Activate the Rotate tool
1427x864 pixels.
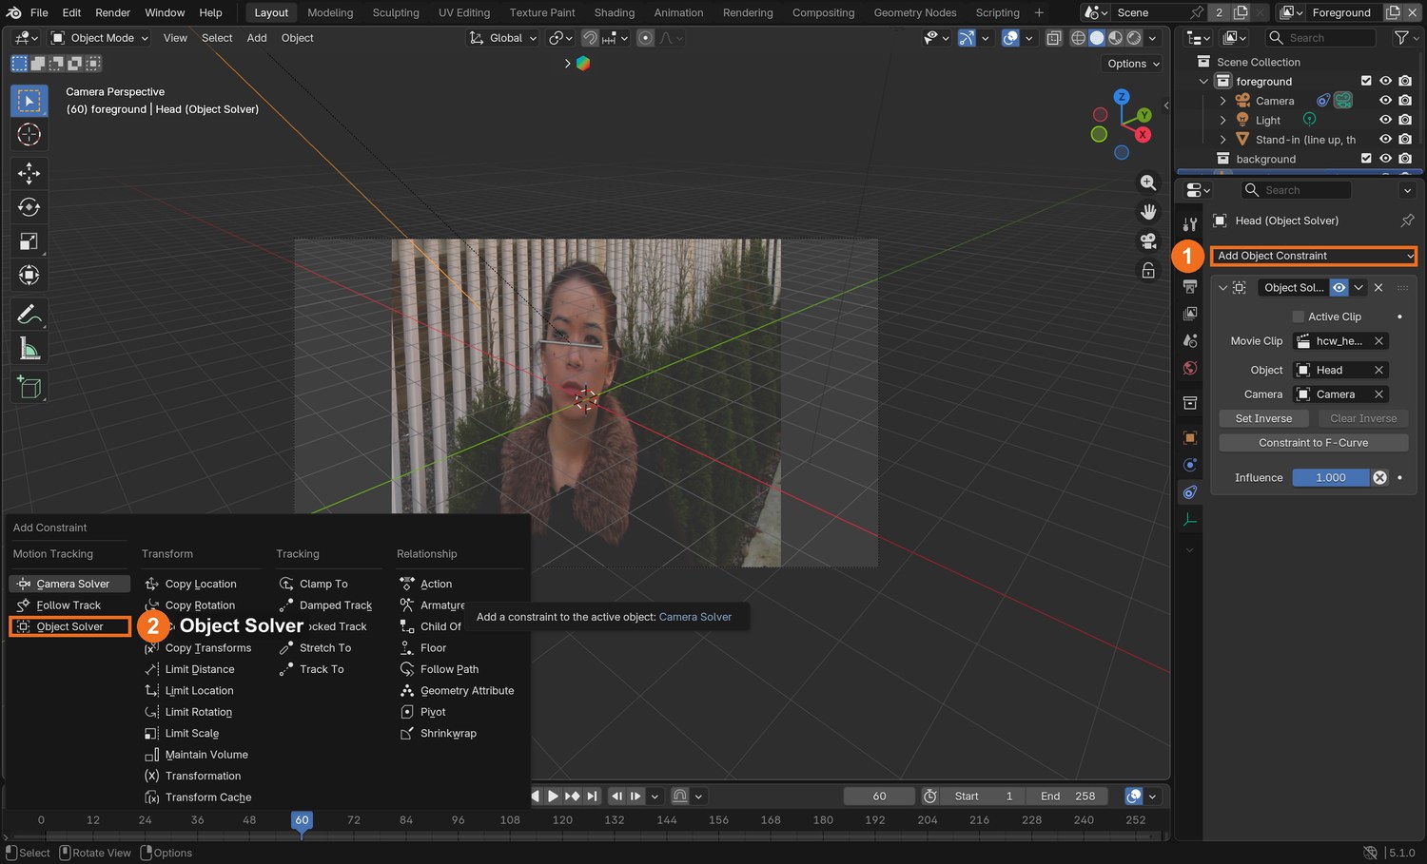[29, 207]
